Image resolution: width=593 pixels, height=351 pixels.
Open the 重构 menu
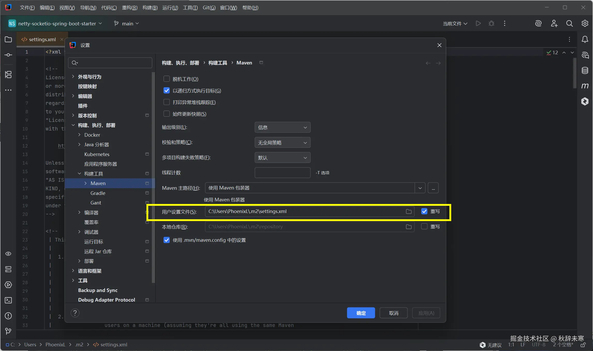pos(129,8)
